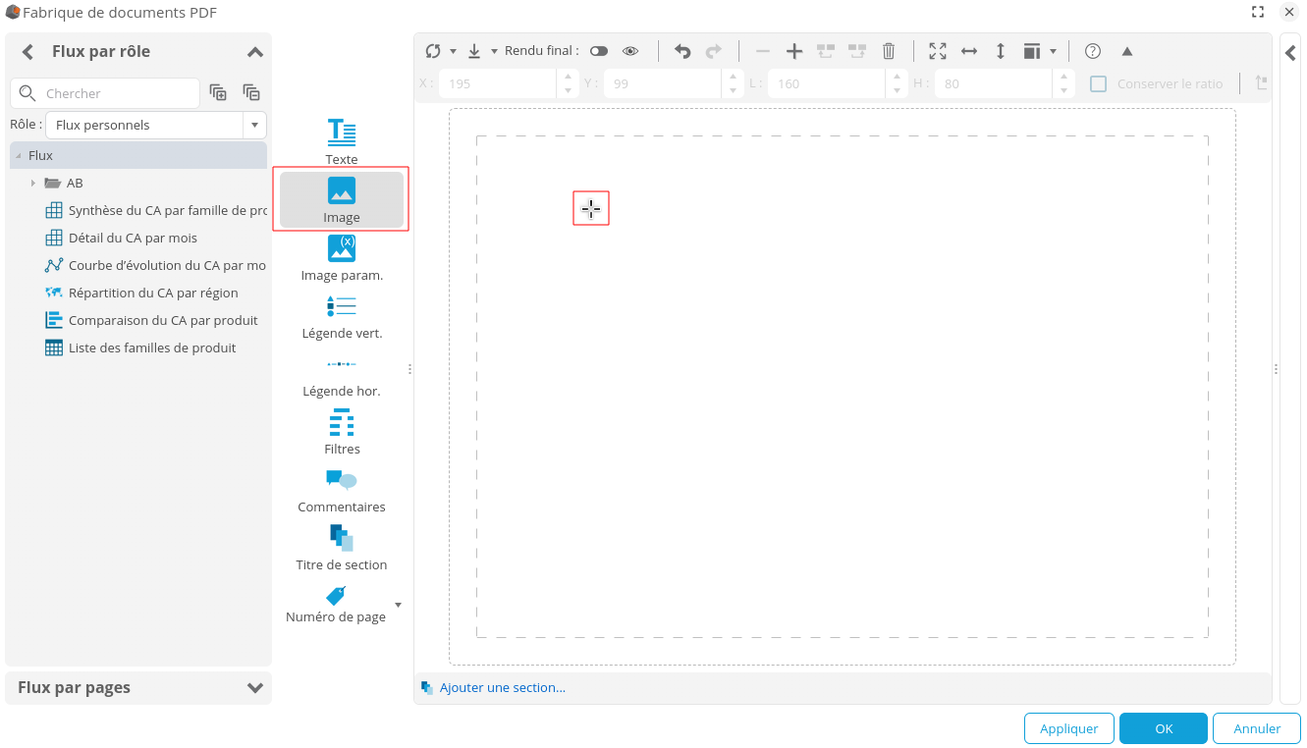Collapse the toolbar with up triangle
Image resolution: width=1307 pixels, height=748 pixels.
pyautogui.click(x=1127, y=51)
